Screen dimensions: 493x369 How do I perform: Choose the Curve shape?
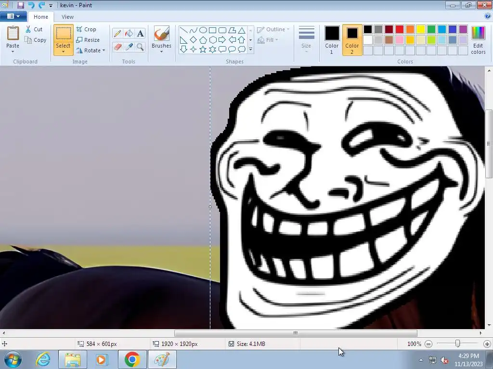point(194,30)
